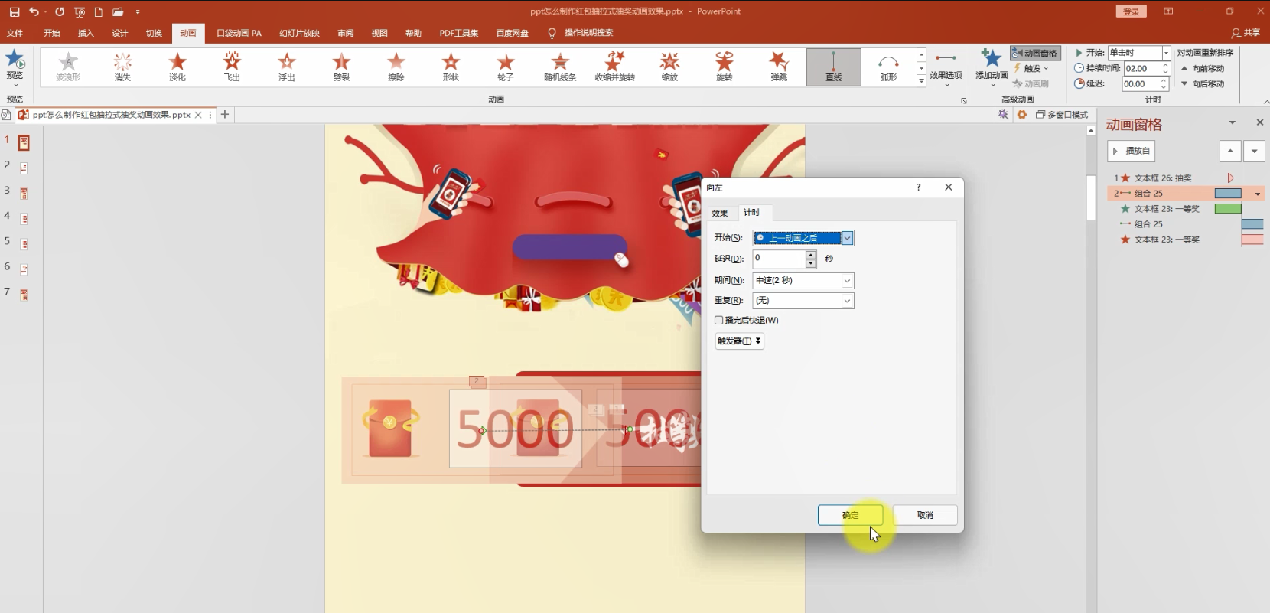The height and width of the screenshot is (613, 1270).
Task: Open dropdown arrow on selected 组合 25 item
Action: point(1257,194)
